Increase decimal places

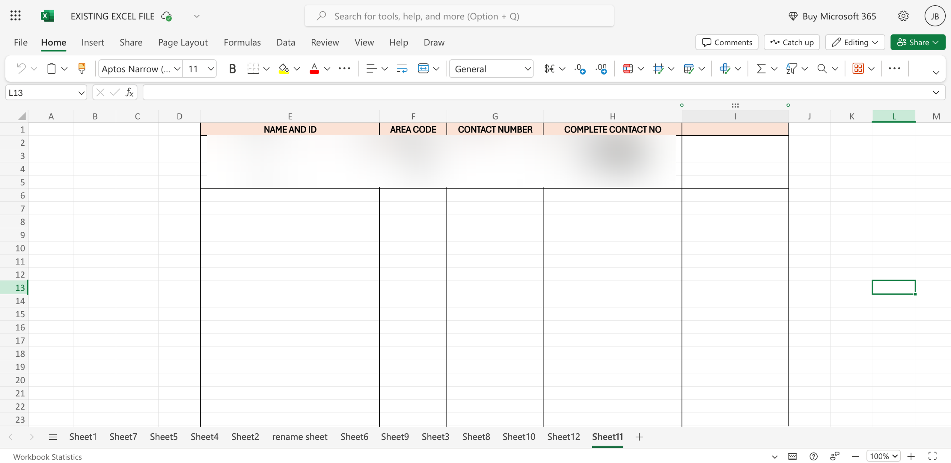pos(601,69)
